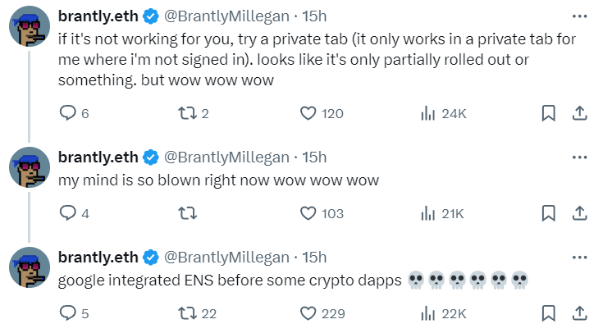Open the 15h timestamp on the 'mind is so blown' tweet
Screen dimensions: 603x333
pyautogui.click(x=315, y=157)
